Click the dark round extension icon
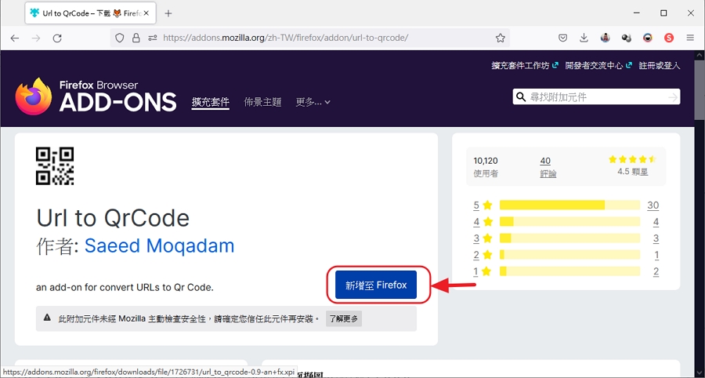This screenshot has width=705, height=378. [627, 38]
